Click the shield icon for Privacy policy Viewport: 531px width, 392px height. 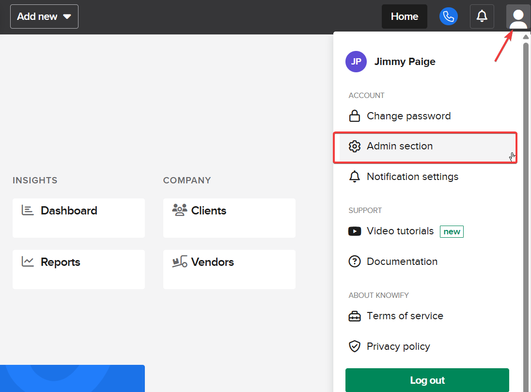pos(355,346)
